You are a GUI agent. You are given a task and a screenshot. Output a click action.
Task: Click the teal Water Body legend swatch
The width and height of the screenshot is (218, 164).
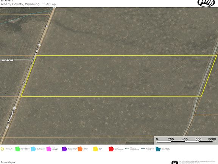[158, 149]
